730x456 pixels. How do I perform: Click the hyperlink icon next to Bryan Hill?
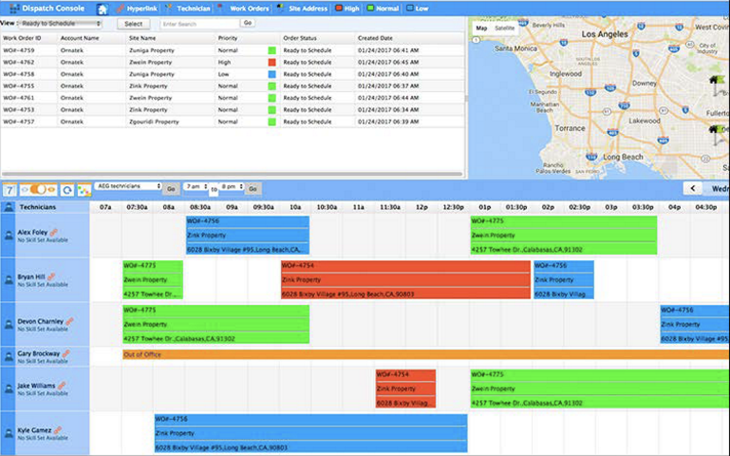click(x=52, y=275)
